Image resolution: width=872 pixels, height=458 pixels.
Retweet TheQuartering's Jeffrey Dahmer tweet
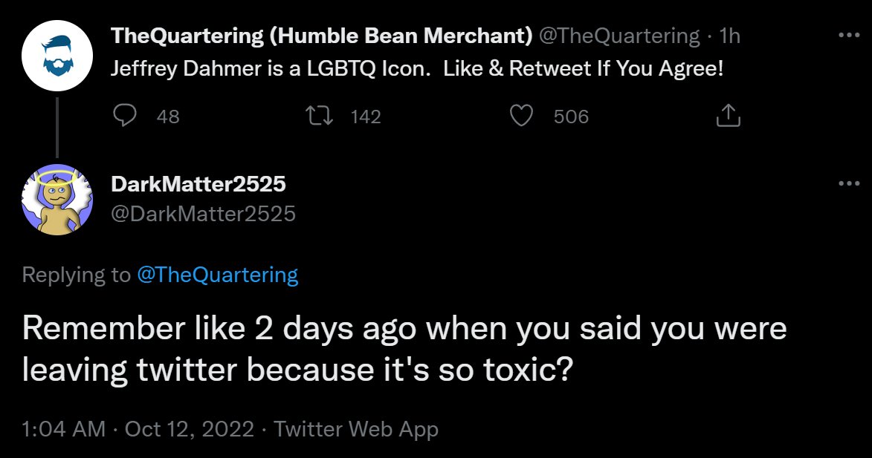[x=319, y=116]
